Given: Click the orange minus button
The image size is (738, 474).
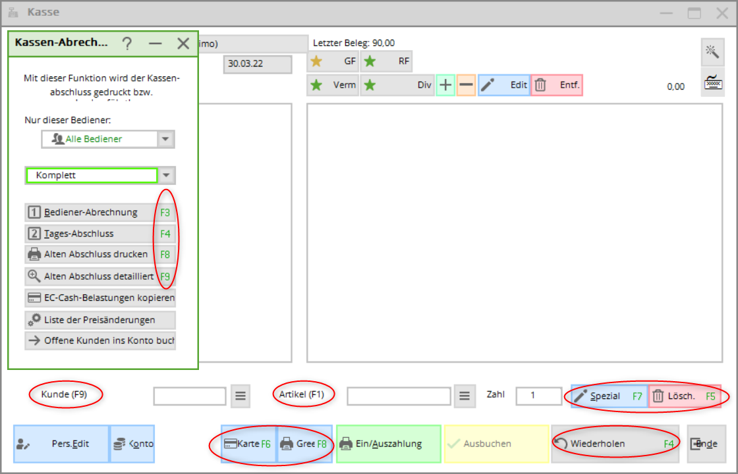Looking at the screenshot, I should [x=466, y=85].
